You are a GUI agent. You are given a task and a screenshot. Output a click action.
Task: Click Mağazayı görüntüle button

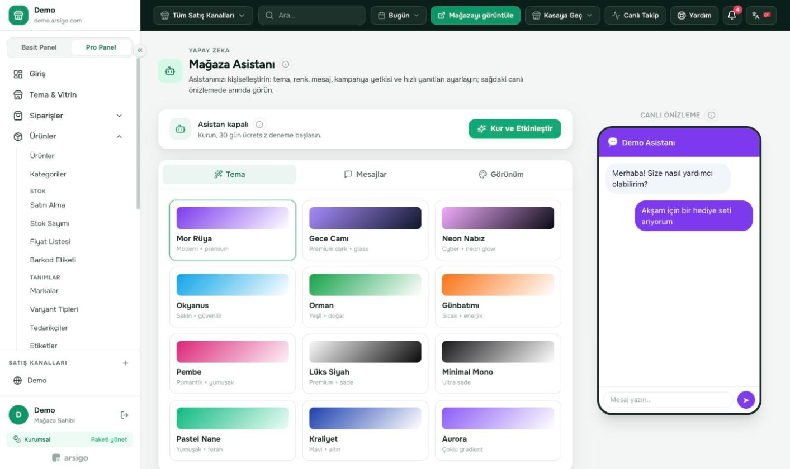point(475,15)
